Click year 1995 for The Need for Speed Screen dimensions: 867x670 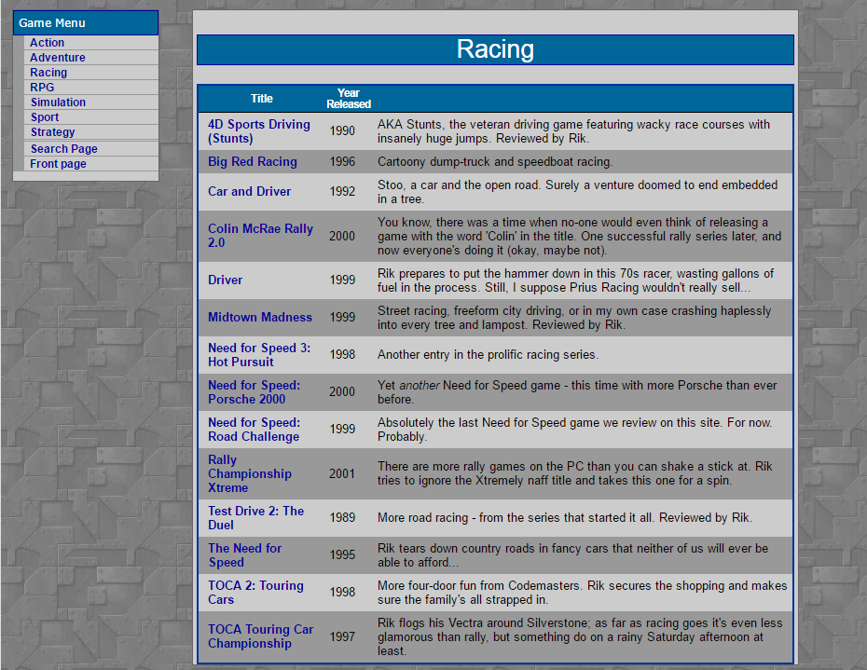342,554
